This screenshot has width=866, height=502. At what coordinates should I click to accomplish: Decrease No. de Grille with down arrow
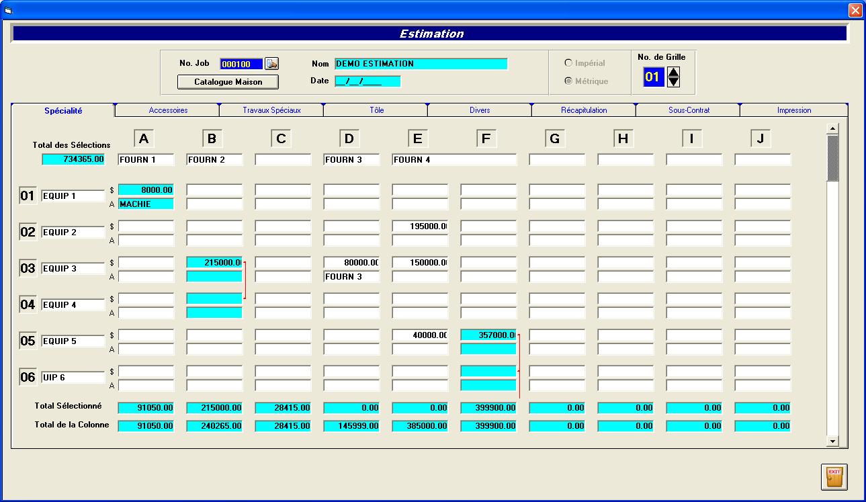pos(673,82)
